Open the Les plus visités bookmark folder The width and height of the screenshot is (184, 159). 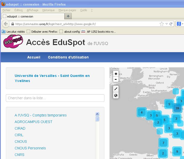pyautogui.click(x=13, y=32)
